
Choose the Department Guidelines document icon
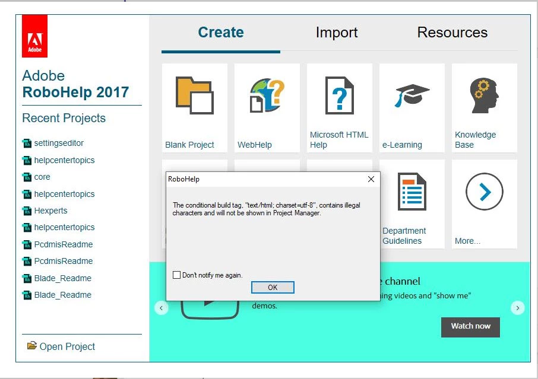412,192
